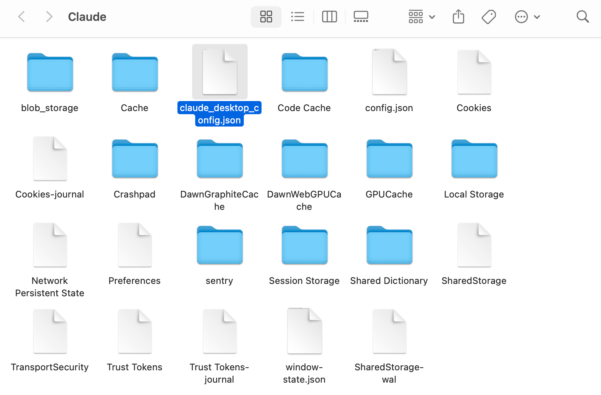This screenshot has width=601, height=395.
Task: Go forward with the right chevron
Action: coord(49,17)
